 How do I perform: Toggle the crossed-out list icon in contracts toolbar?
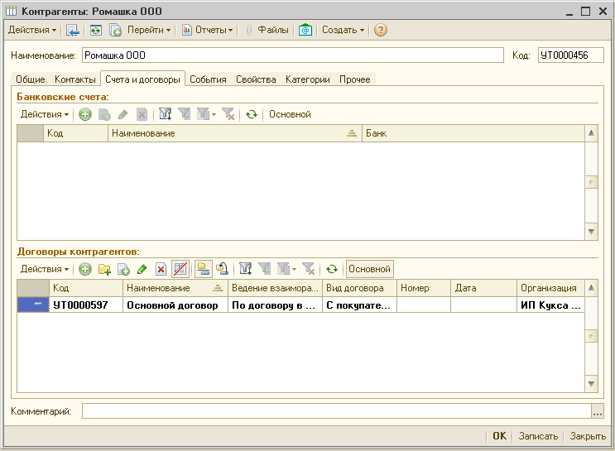[x=180, y=269]
